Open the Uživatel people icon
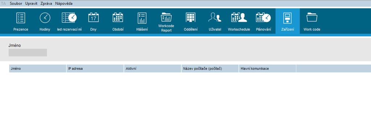The height and width of the screenshot is (137, 371). (x=215, y=18)
